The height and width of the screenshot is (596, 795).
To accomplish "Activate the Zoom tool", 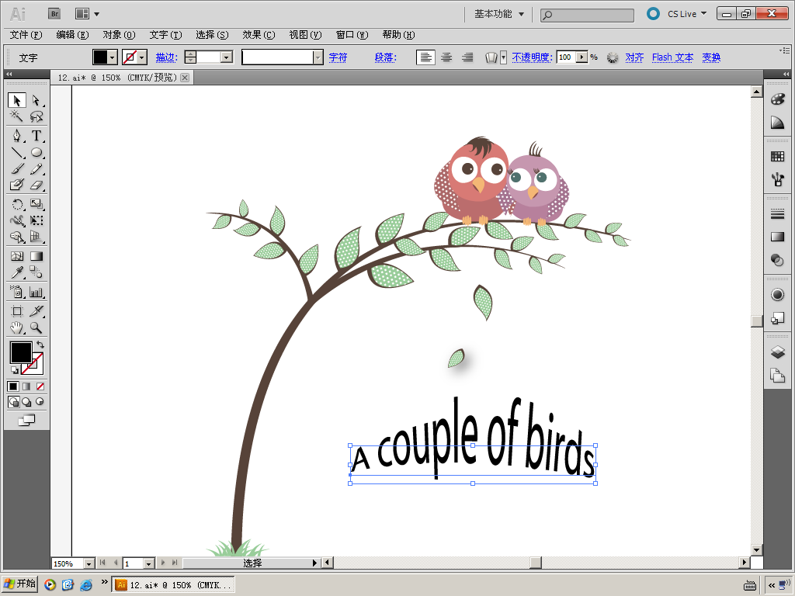I will pyautogui.click(x=36, y=328).
